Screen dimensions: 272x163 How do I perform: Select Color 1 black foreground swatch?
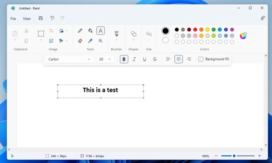(x=165, y=31)
